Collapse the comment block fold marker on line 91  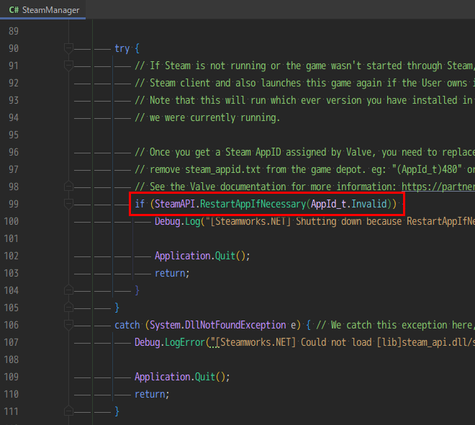click(x=69, y=66)
